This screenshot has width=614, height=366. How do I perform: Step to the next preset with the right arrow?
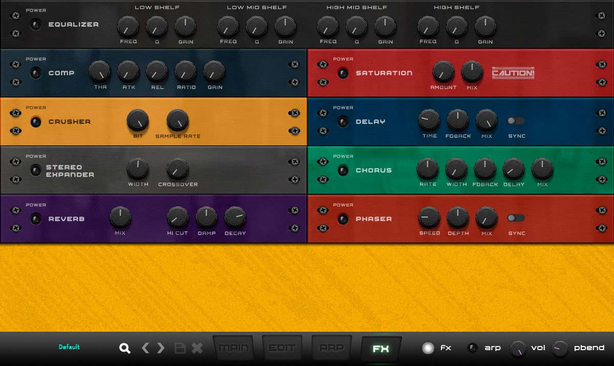coord(161,348)
